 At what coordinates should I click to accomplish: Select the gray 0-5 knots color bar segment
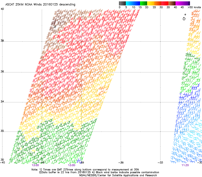point(122,3)
